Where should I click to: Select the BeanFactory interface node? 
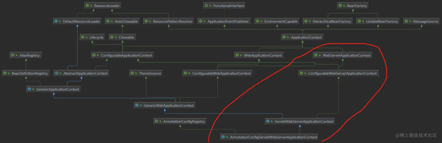(353, 6)
